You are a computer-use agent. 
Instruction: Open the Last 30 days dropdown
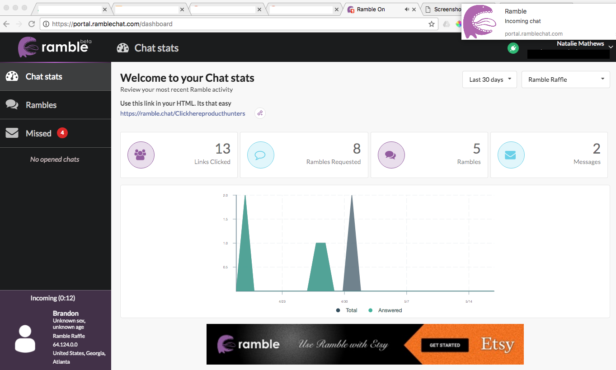(489, 80)
